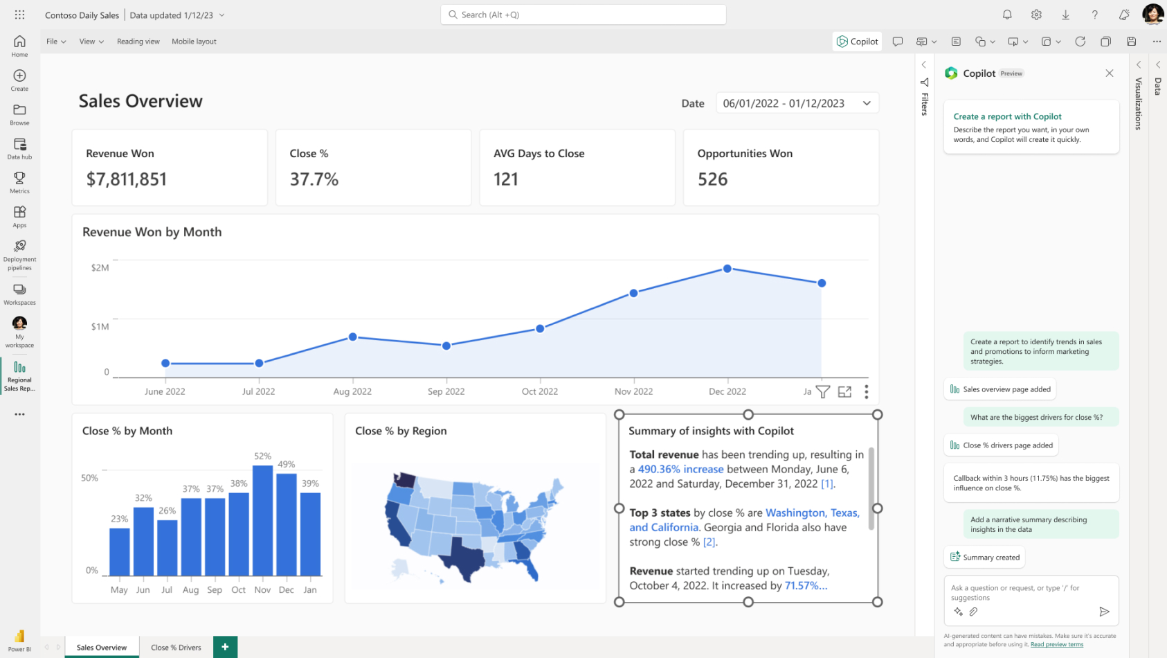The image size is (1167, 658).
Task: Open Data hub from left sidebar
Action: pos(19,148)
